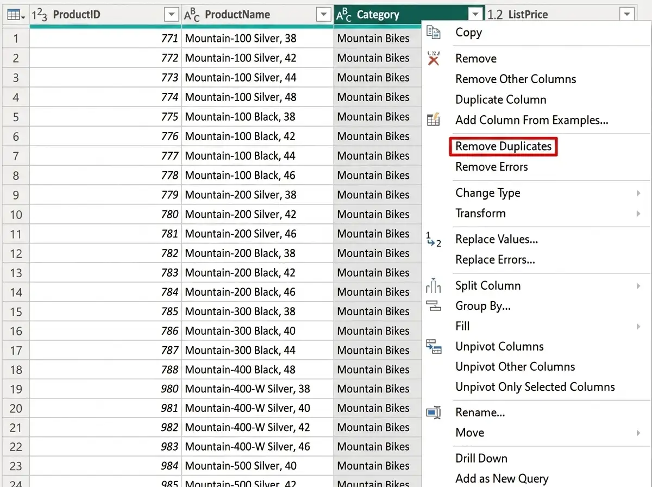Select Duplicate Column

[501, 100]
